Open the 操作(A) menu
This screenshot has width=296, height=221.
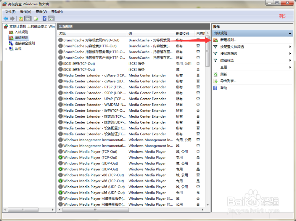point(25,12)
